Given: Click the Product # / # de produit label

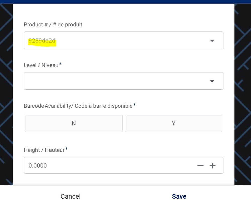Looking at the screenshot, I should tap(53, 24).
